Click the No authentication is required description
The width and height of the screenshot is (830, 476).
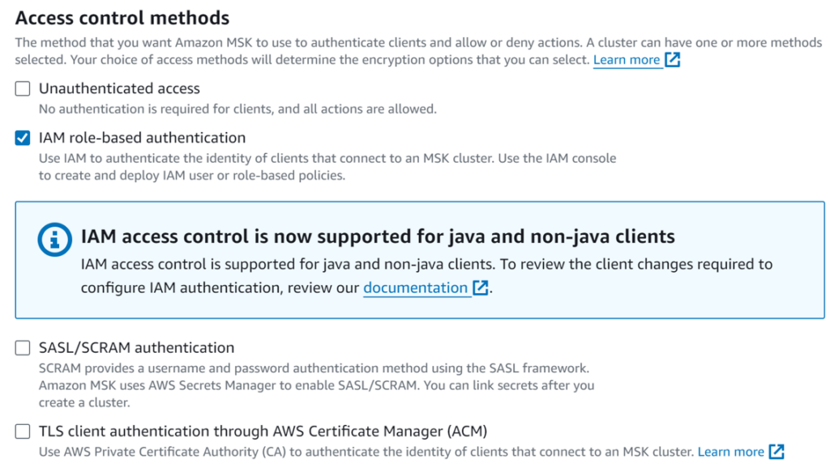click(237, 109)
